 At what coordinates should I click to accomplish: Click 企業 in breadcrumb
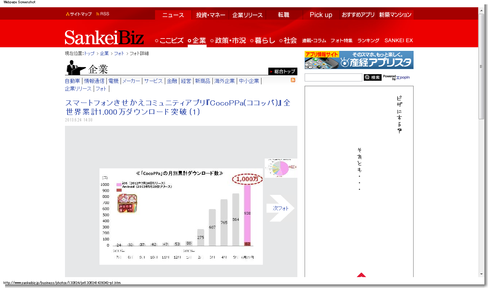pos(104,53)
